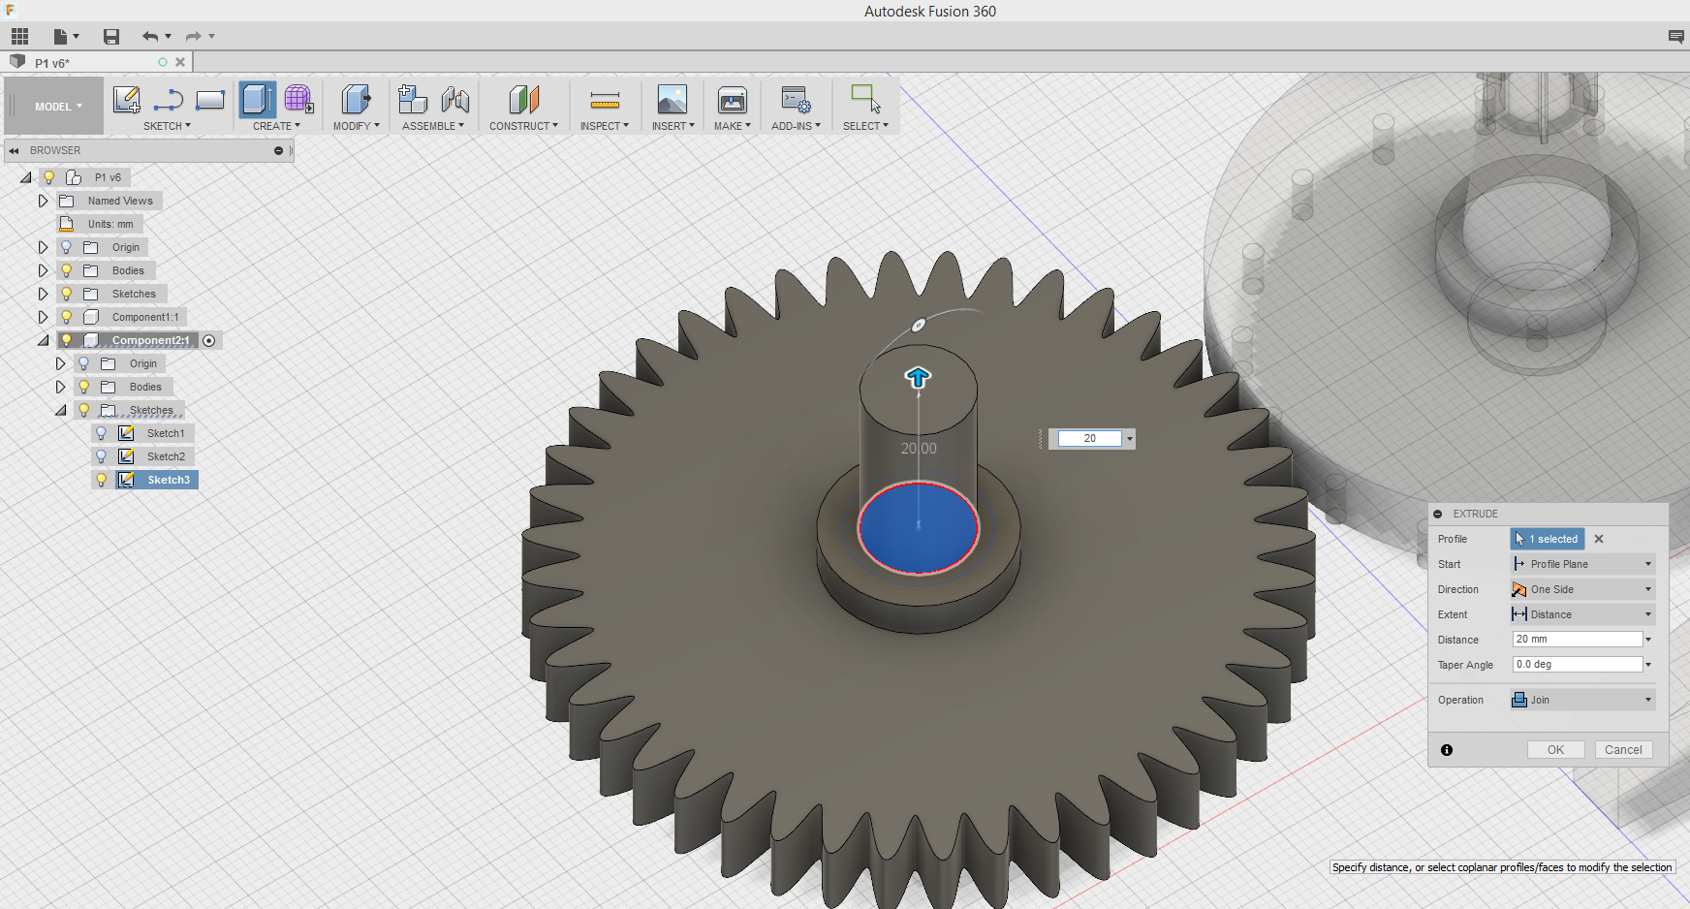Click the Browser panel options dot
Screen dimensions: 1690x909
[x=278, y=151]
